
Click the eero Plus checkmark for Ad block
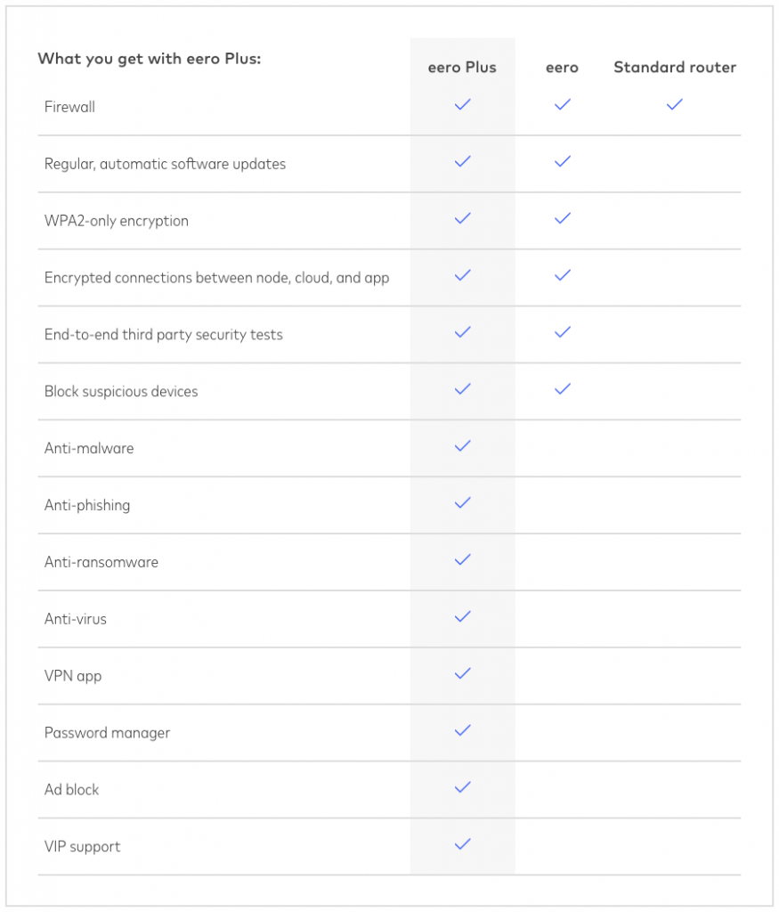pos(462,787)
